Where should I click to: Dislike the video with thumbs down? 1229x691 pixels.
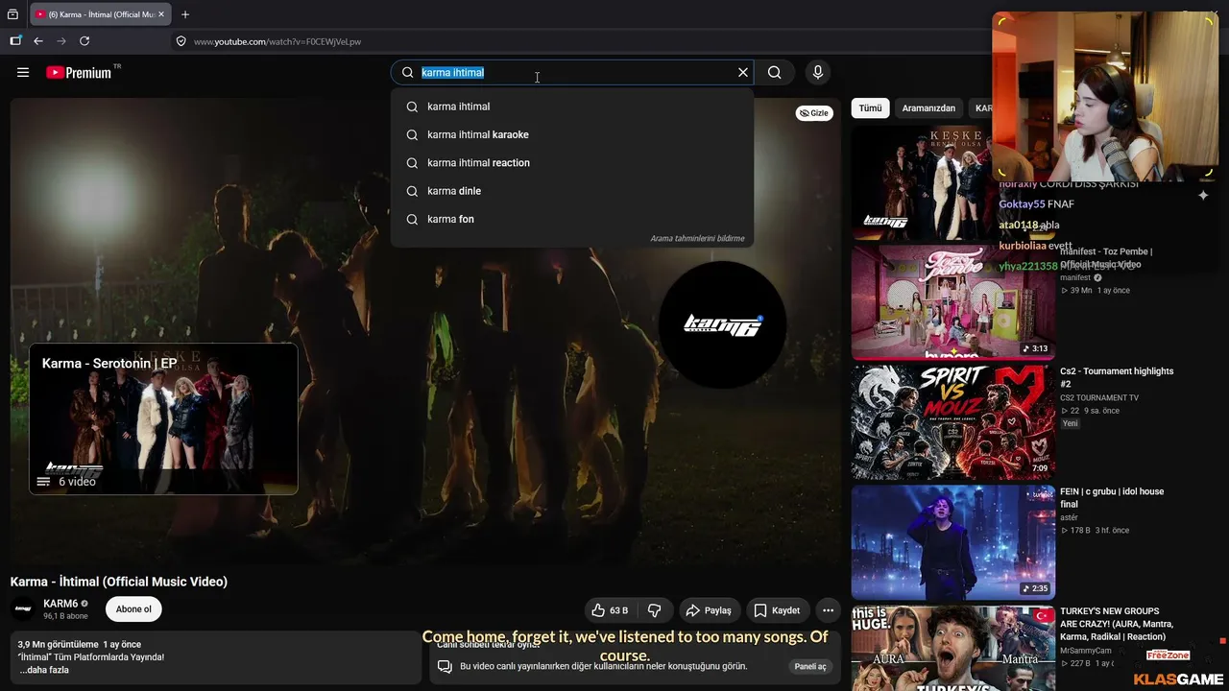tap(655, 610)
